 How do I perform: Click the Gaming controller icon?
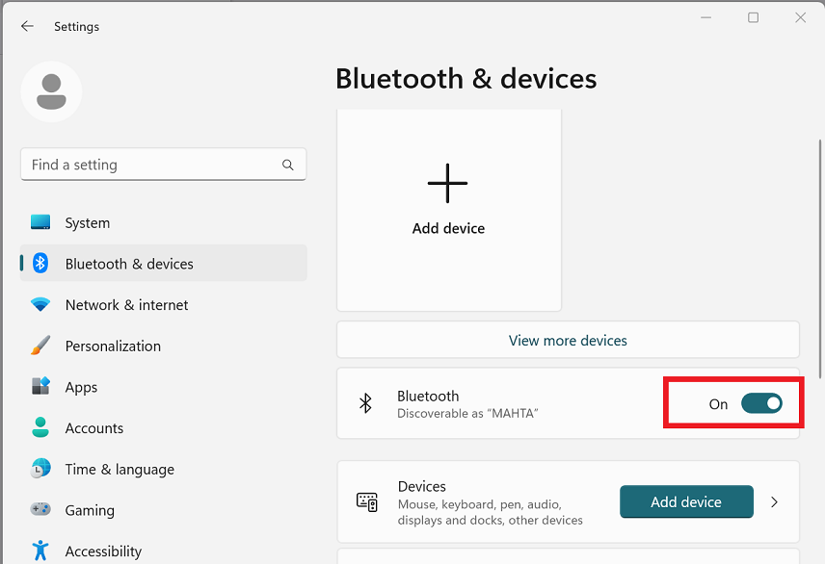pos(40,509)
